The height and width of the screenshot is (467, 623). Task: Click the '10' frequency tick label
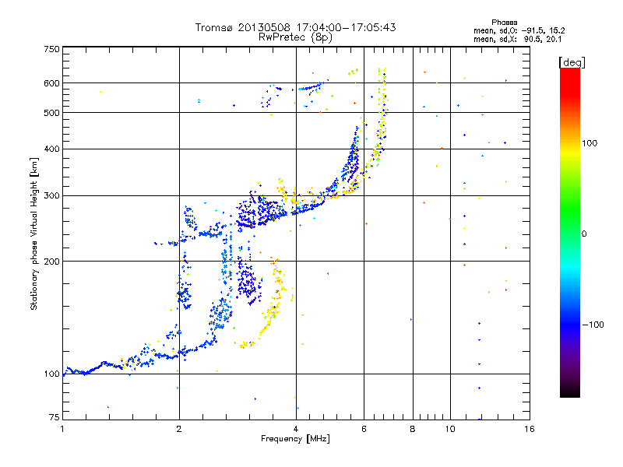pyautogui.click(x=450, y=429)
